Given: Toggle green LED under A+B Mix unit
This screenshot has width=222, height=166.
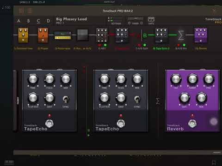Looking at the screenshot, I should [184, 45].
